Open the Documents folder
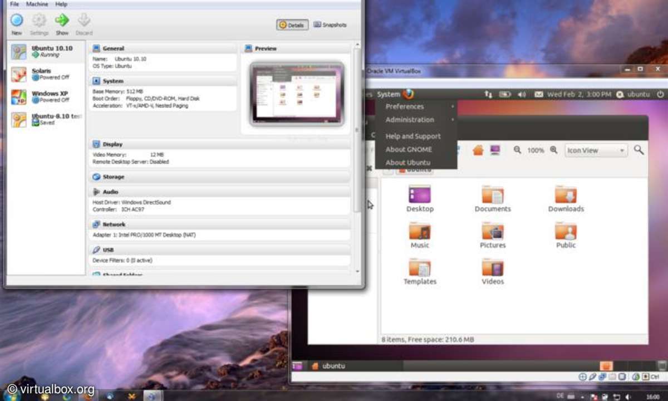Screen dimensions: 668x401 (x=493, y=199)
